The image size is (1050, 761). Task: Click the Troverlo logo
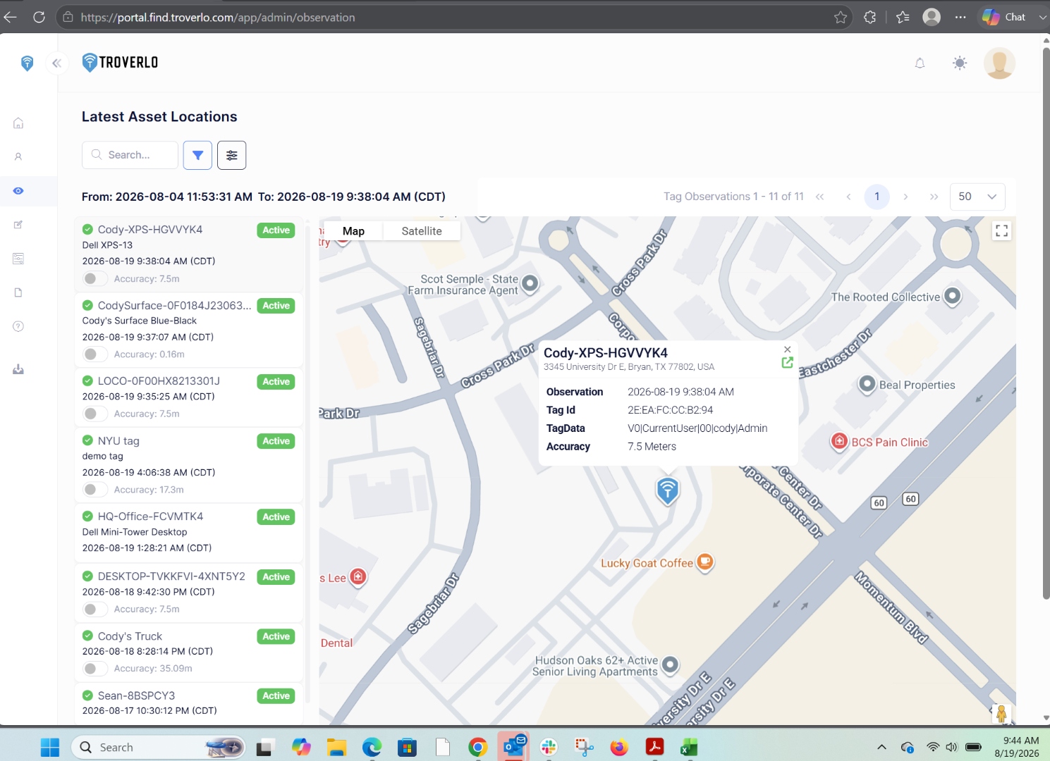click(x=120, y=63)
